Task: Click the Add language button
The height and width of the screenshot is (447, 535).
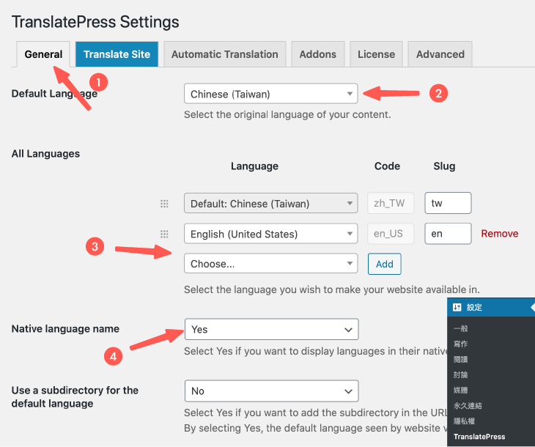Action: (x=385, y=264)
